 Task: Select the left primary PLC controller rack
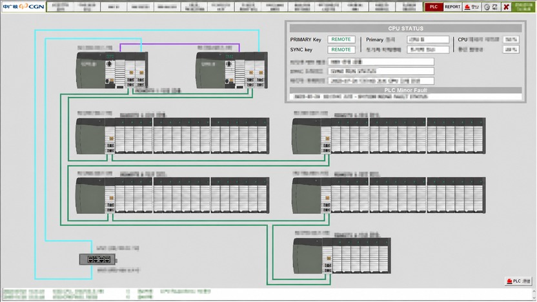point(112,70)
